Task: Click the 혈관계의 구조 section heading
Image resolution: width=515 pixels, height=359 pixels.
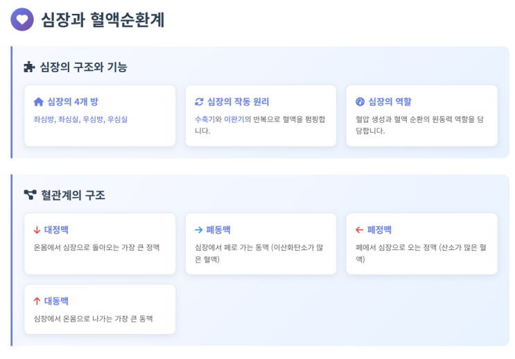Action: [73, 195]
